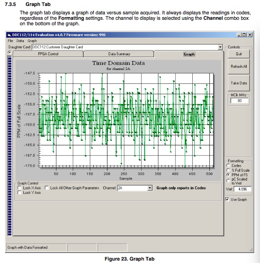Select the Codes formatting radio button
Image resolution: width=260 pixels, height=263 pixels.
228,165
